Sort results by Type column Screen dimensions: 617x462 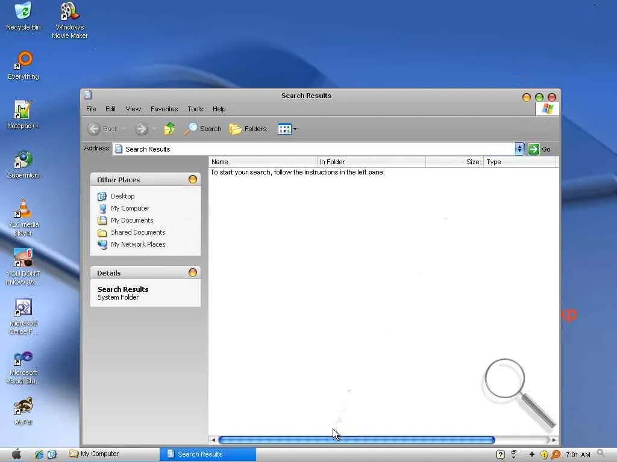(x=519, y=162)
